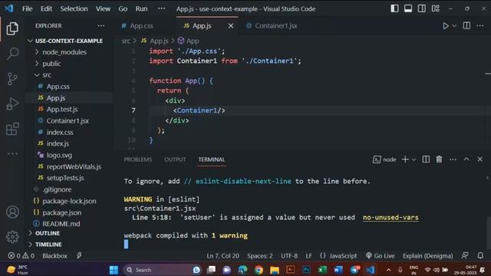This screenshot has height=276, width=491.
Task: Open the Manage gear menu
Action: 12,237
